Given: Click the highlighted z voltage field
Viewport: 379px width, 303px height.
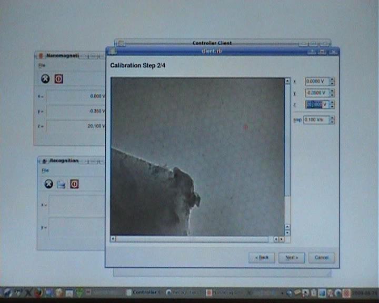Looking at the screenshot, I should 317,104.
